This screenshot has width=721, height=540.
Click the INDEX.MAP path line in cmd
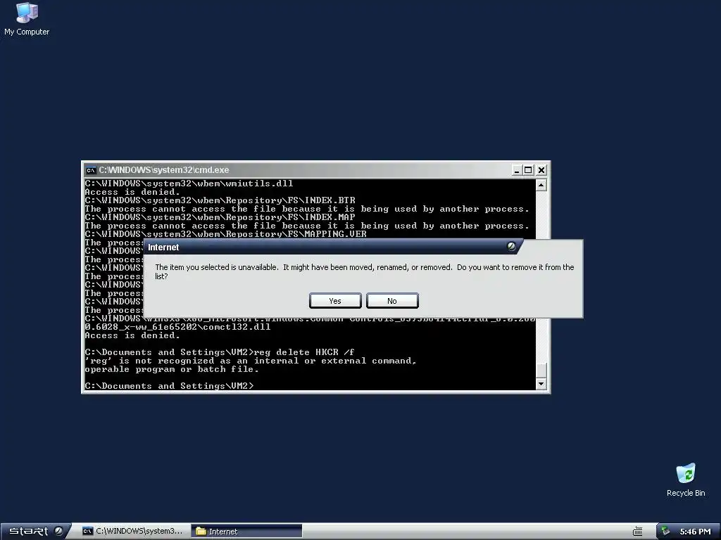tap(220, 217)
